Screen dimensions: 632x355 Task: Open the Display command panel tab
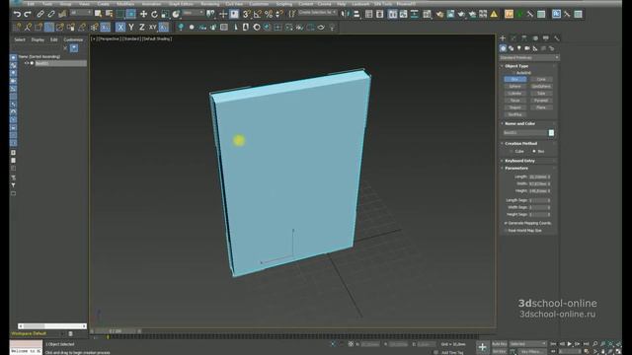[546, 38]
